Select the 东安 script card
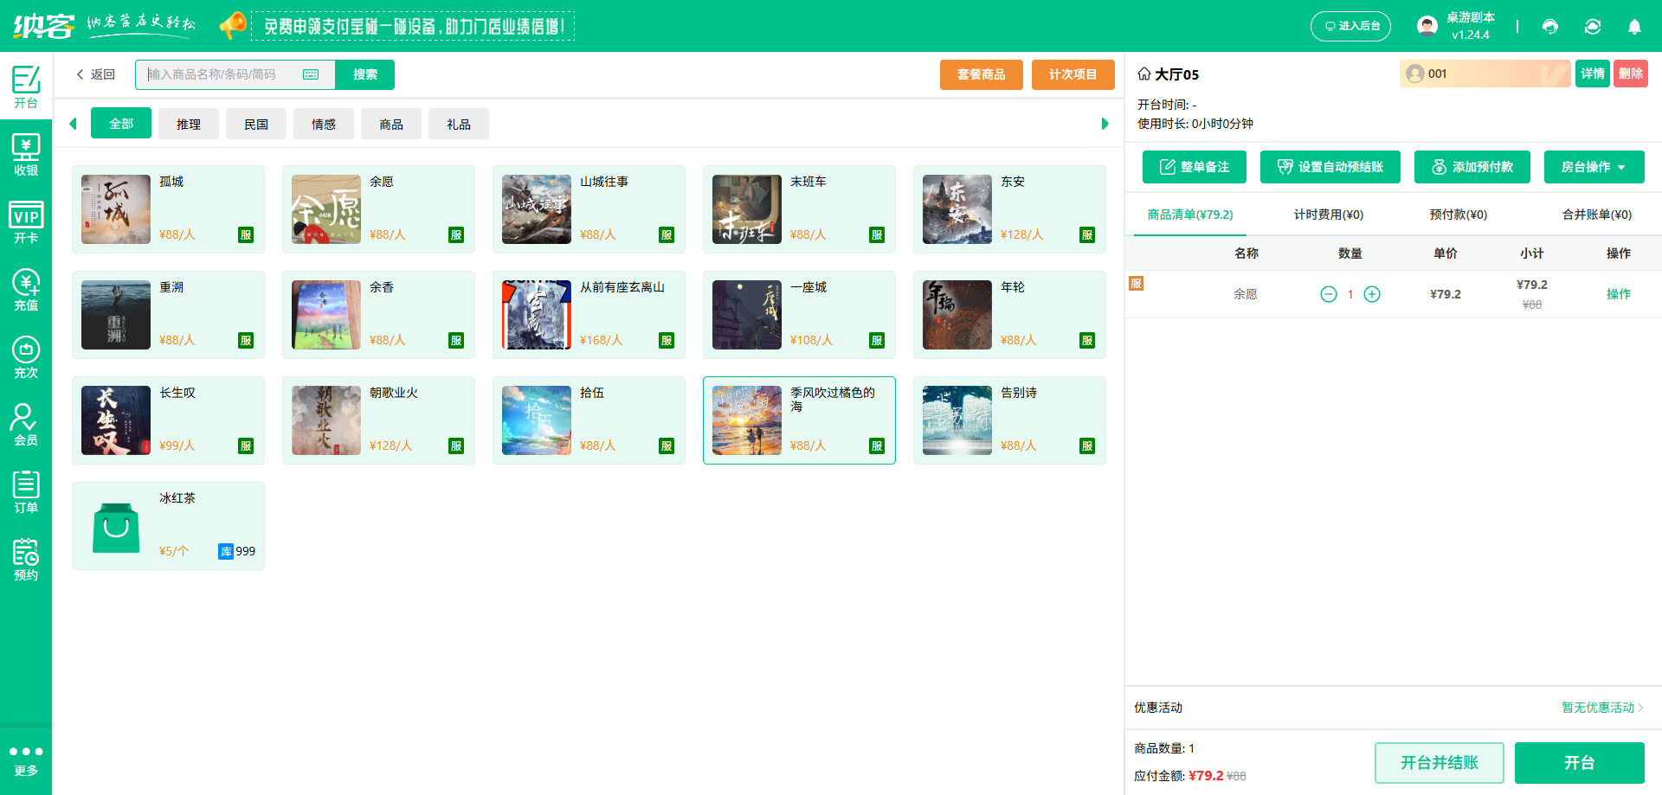The image size is (1662, 795). pos(1009,209)
